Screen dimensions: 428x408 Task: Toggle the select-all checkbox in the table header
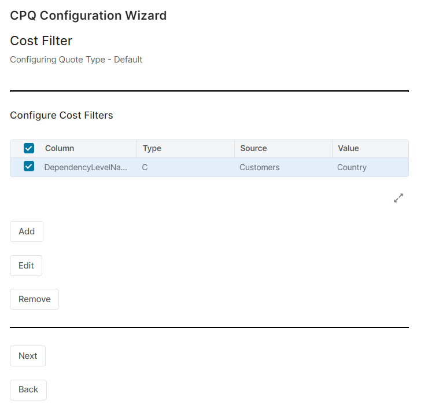[x=29, y=148]
